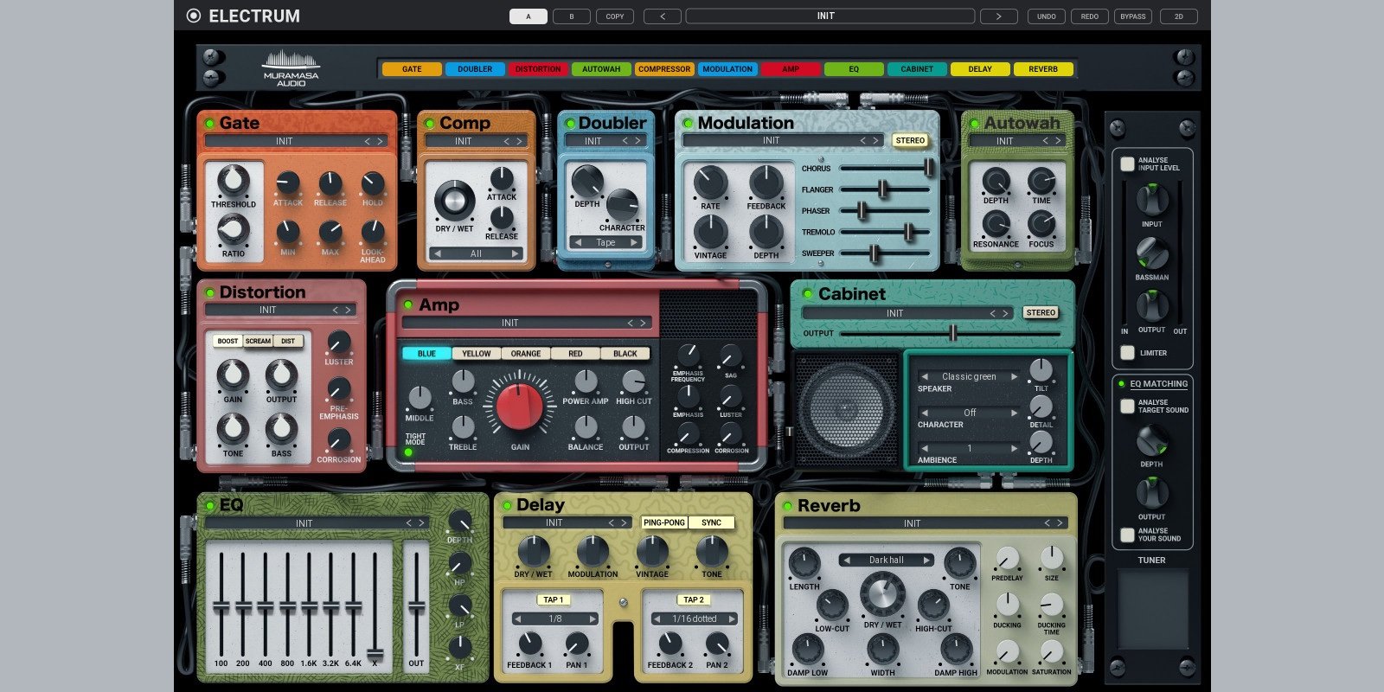Toggle the Gate pedal power LED
This screenshot has width=1384, height=692.
coord(209,124)
